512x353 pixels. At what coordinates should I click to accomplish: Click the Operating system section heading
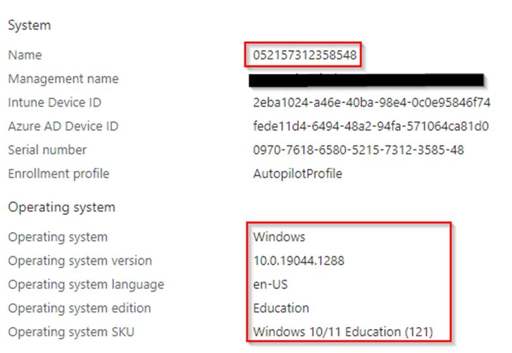click(x=61, y=207)
